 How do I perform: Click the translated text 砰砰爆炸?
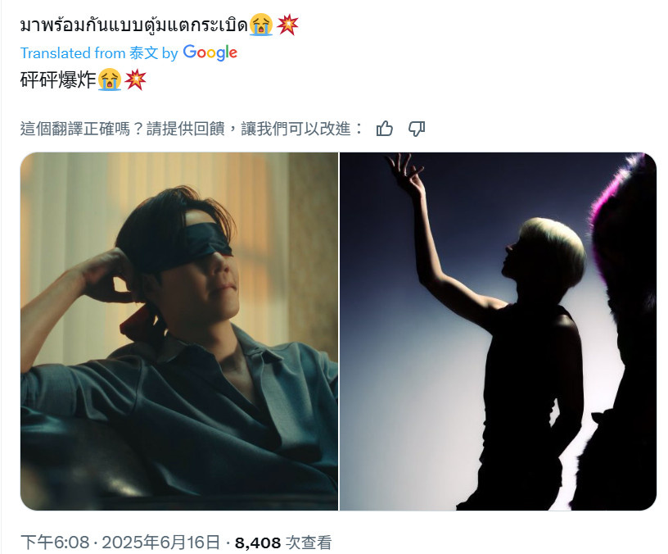[x=58, y=79]
